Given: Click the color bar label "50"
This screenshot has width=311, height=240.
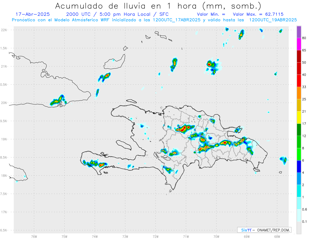Looking at the screenshot, I should point(304,62).
